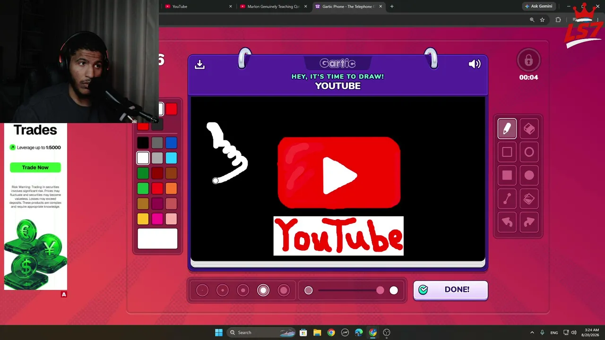Screen dimensions: 605x340
Task: Pick the dark blue color swatch
Action: pos(171,143)
